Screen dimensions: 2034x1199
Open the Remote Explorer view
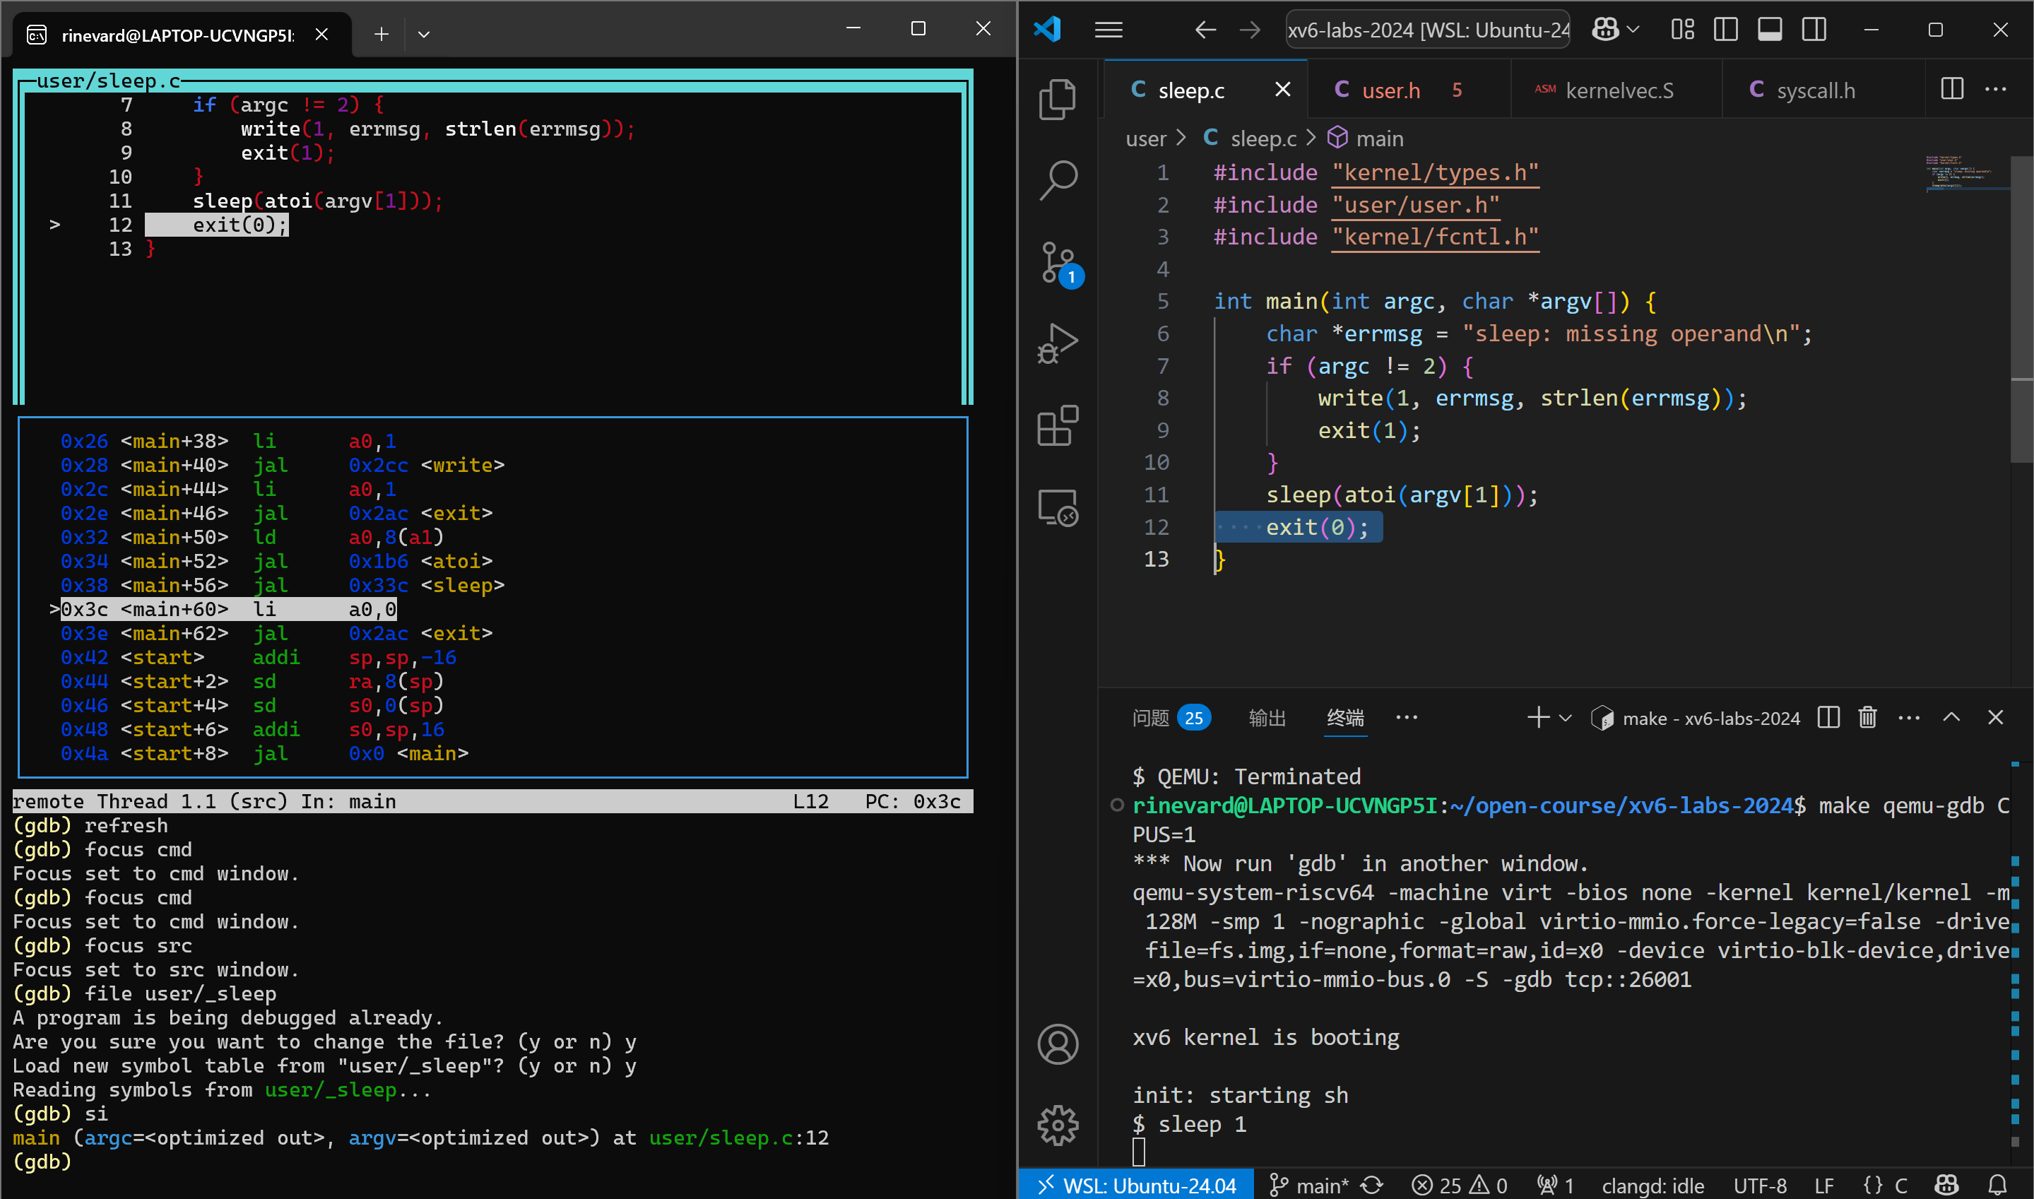[1057, 507]
